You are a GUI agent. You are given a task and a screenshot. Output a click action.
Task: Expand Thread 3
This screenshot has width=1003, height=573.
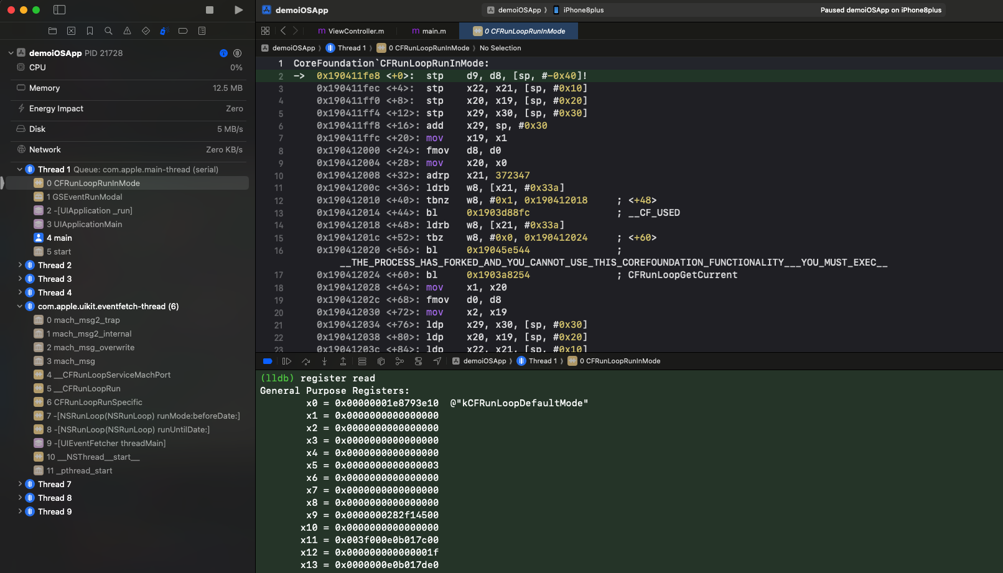coord(19,279)
